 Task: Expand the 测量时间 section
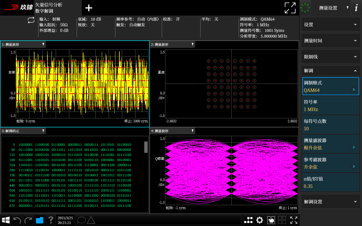pyautogui.click(x=331, y=41)
